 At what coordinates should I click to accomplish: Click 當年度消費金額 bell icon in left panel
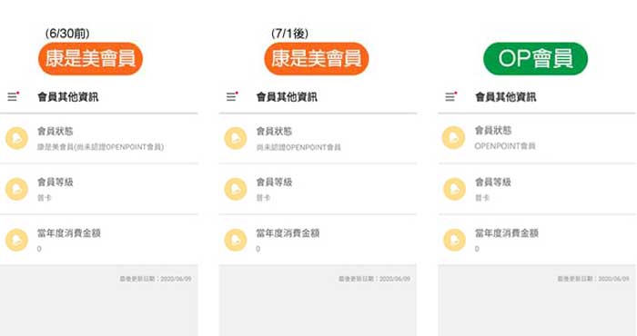pyautogui.click(x=16, y=240)
